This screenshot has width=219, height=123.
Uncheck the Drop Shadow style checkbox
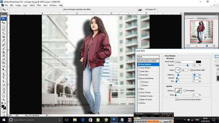(139, 64)
